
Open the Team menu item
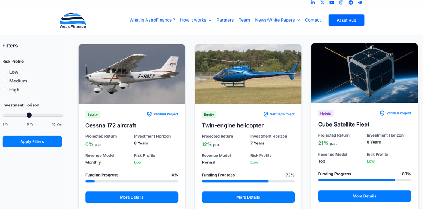[244, 20]
